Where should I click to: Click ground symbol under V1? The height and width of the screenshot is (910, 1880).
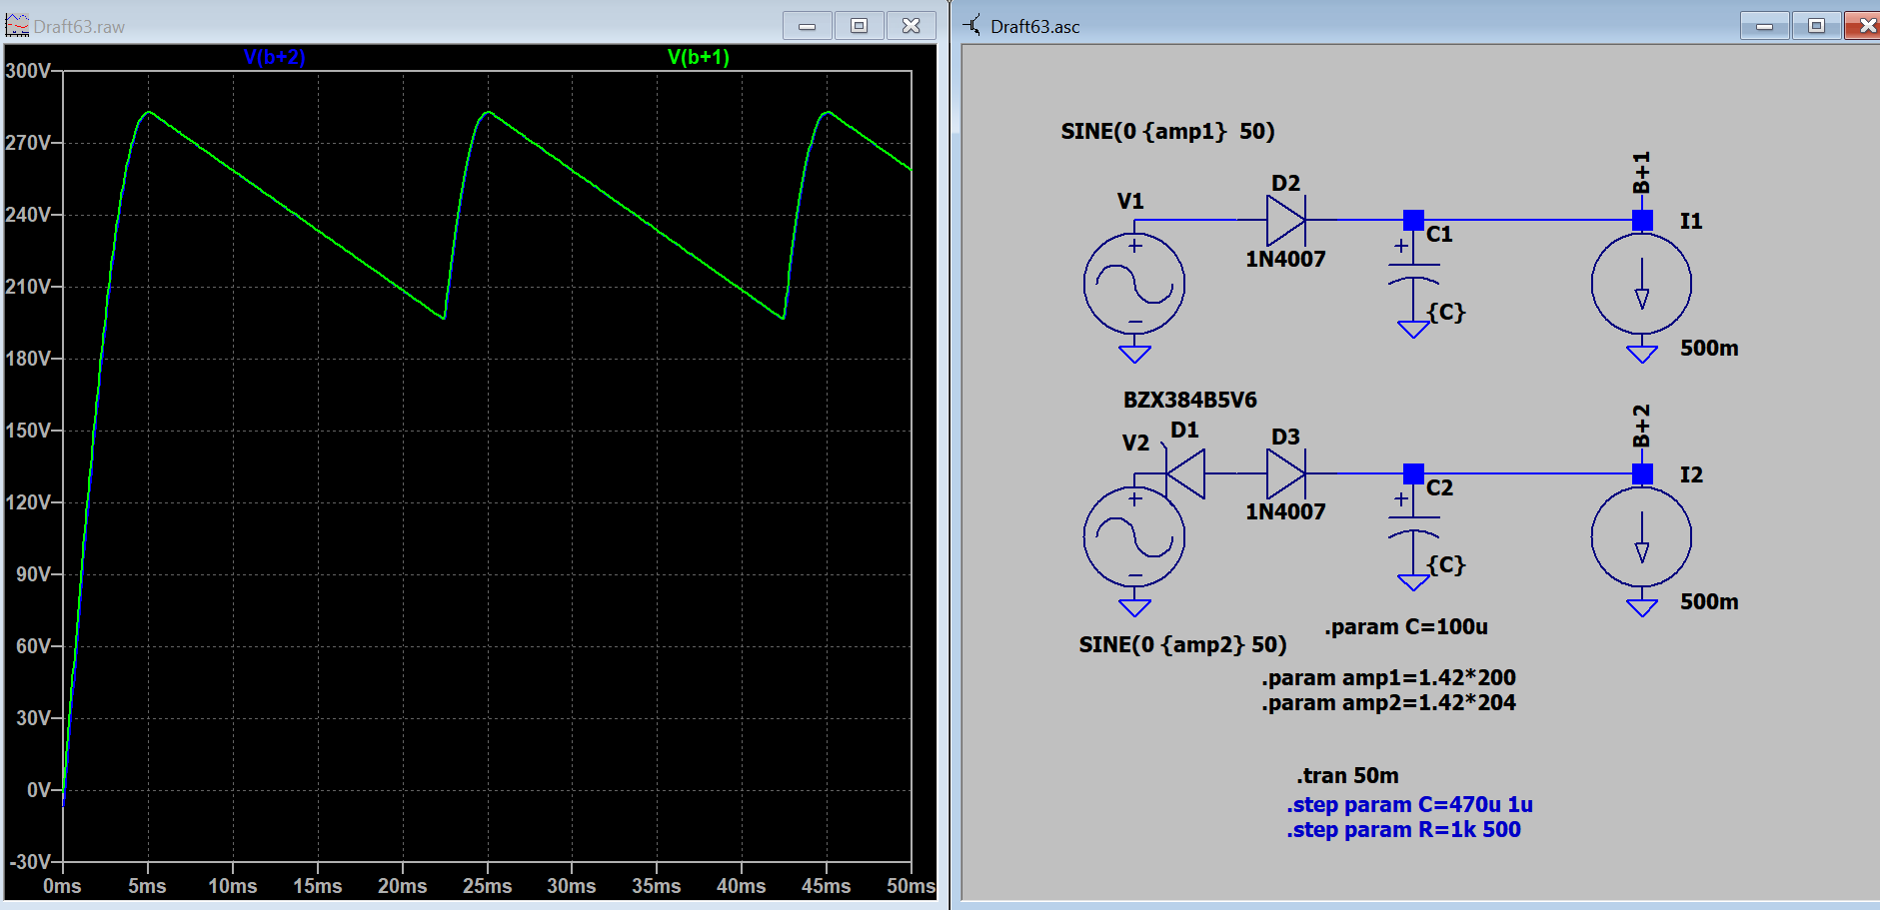1134,353
